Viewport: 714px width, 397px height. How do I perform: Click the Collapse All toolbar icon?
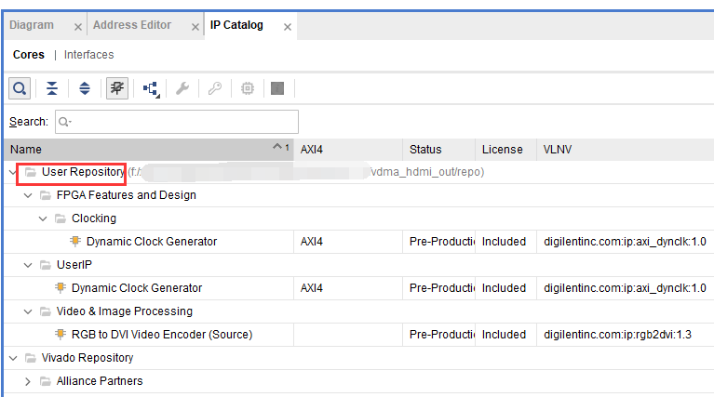coord(52,88)
